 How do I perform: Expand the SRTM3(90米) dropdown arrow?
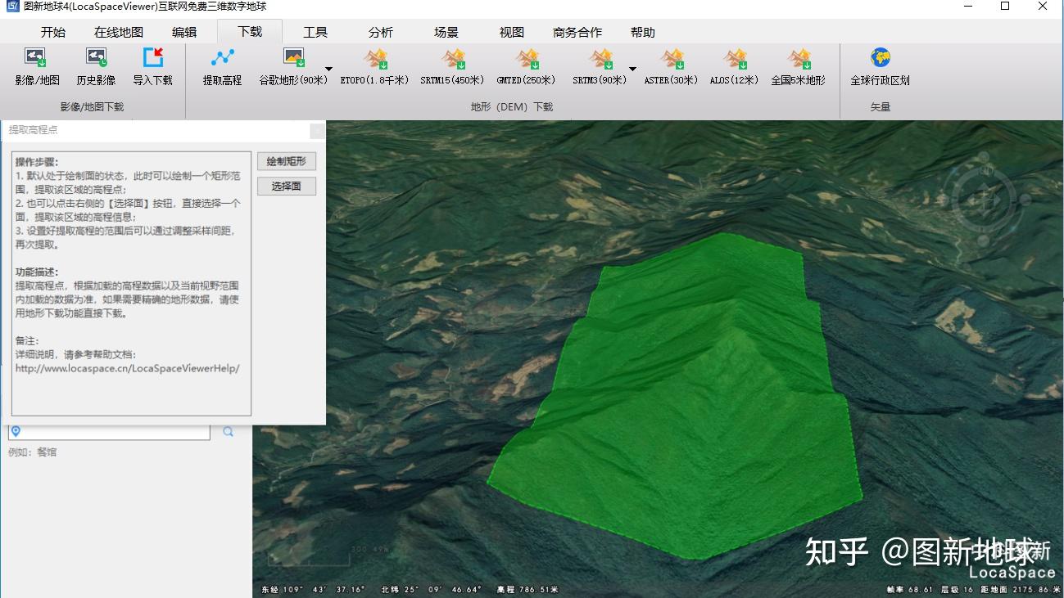632,69
